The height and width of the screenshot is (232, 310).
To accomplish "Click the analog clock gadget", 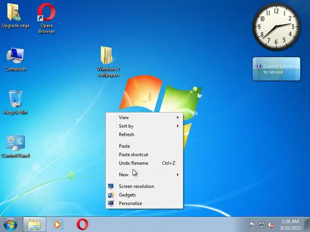I will [x=276, y=26].
